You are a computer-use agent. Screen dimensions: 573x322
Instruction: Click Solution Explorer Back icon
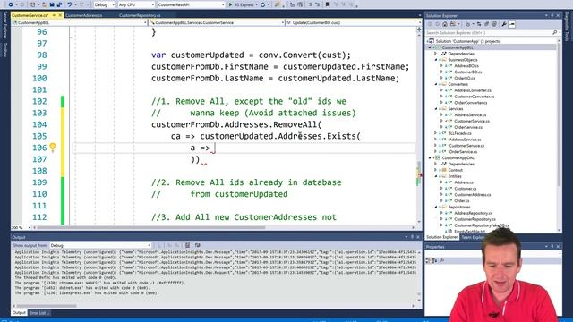click(430, 24)
